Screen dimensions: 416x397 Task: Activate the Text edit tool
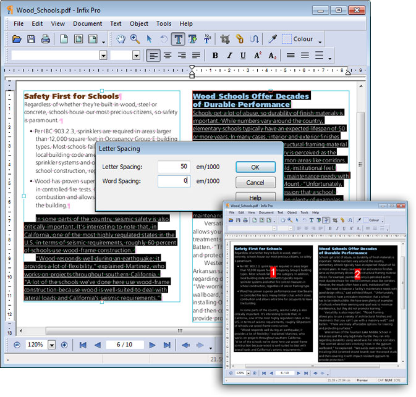(x=177, y=40)
